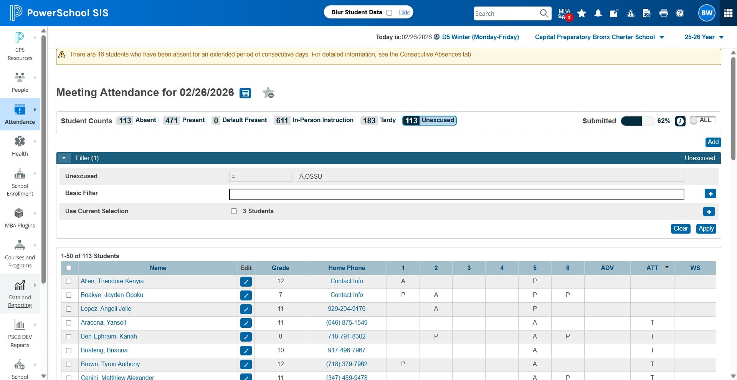Open the alerts warning triangle icon
Image resolution: width=737 pixels, height=380 pixels.
pos(631,13)
